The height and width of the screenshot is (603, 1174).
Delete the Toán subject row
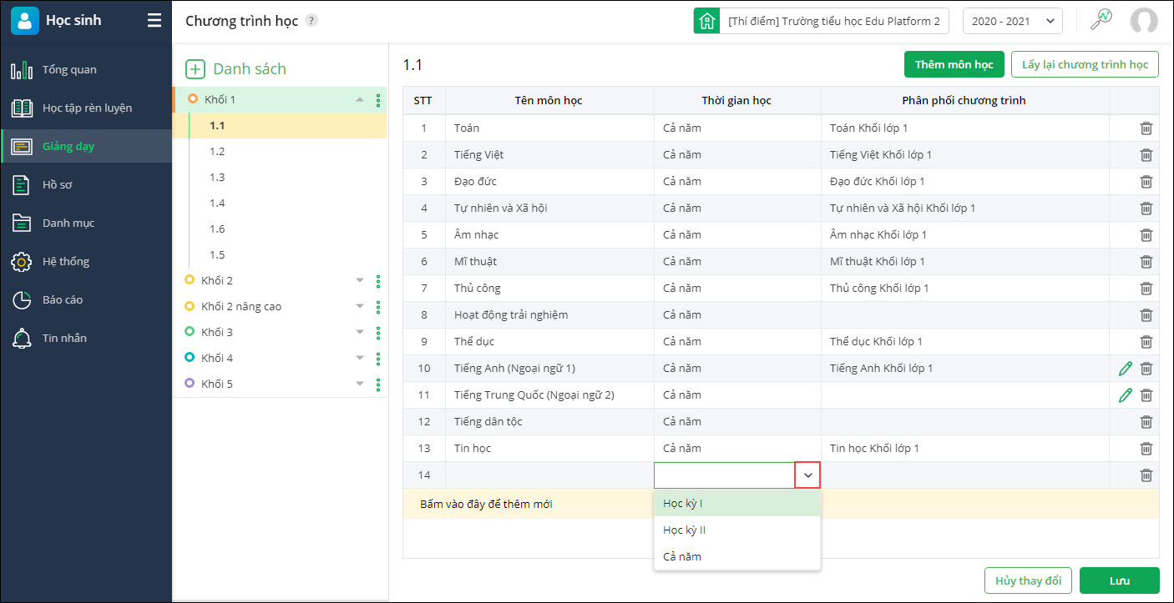tap(1146, 128)
